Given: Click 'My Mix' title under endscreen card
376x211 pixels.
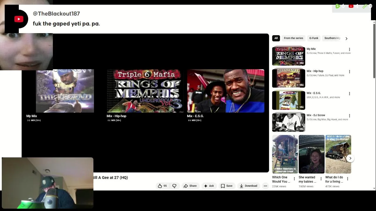Looking at the screenshot, I should pyautogui.click(x=32, y=116).
